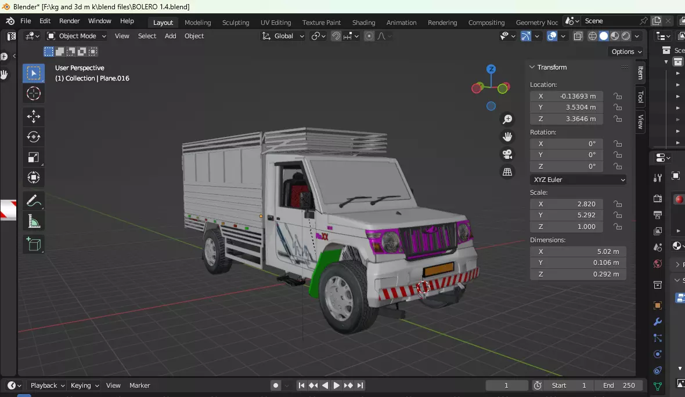This screenshot has width=685, height=397.
Task: Toggle show gizmos button
Action: pyautogui.click(x=525, y=36)
